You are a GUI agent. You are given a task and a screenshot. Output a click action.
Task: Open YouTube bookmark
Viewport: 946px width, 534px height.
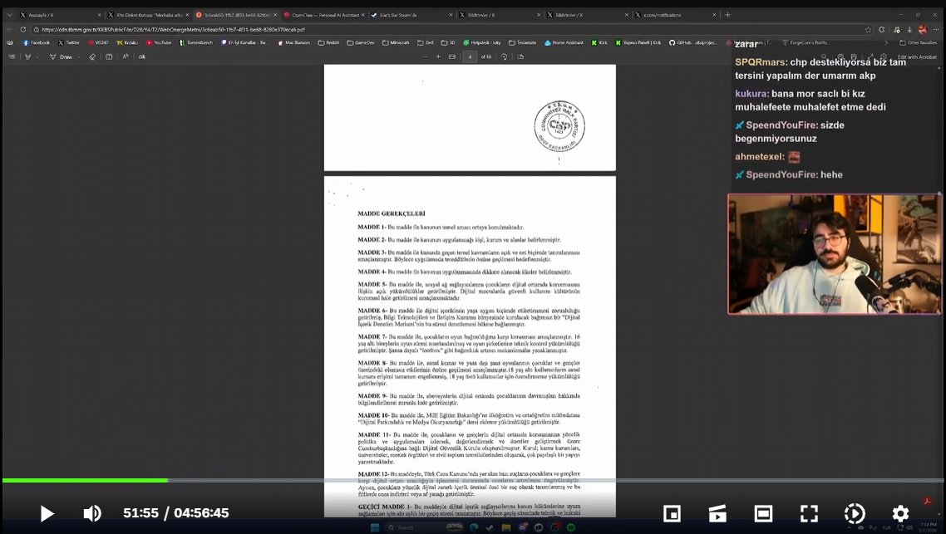tap(159, 43)
